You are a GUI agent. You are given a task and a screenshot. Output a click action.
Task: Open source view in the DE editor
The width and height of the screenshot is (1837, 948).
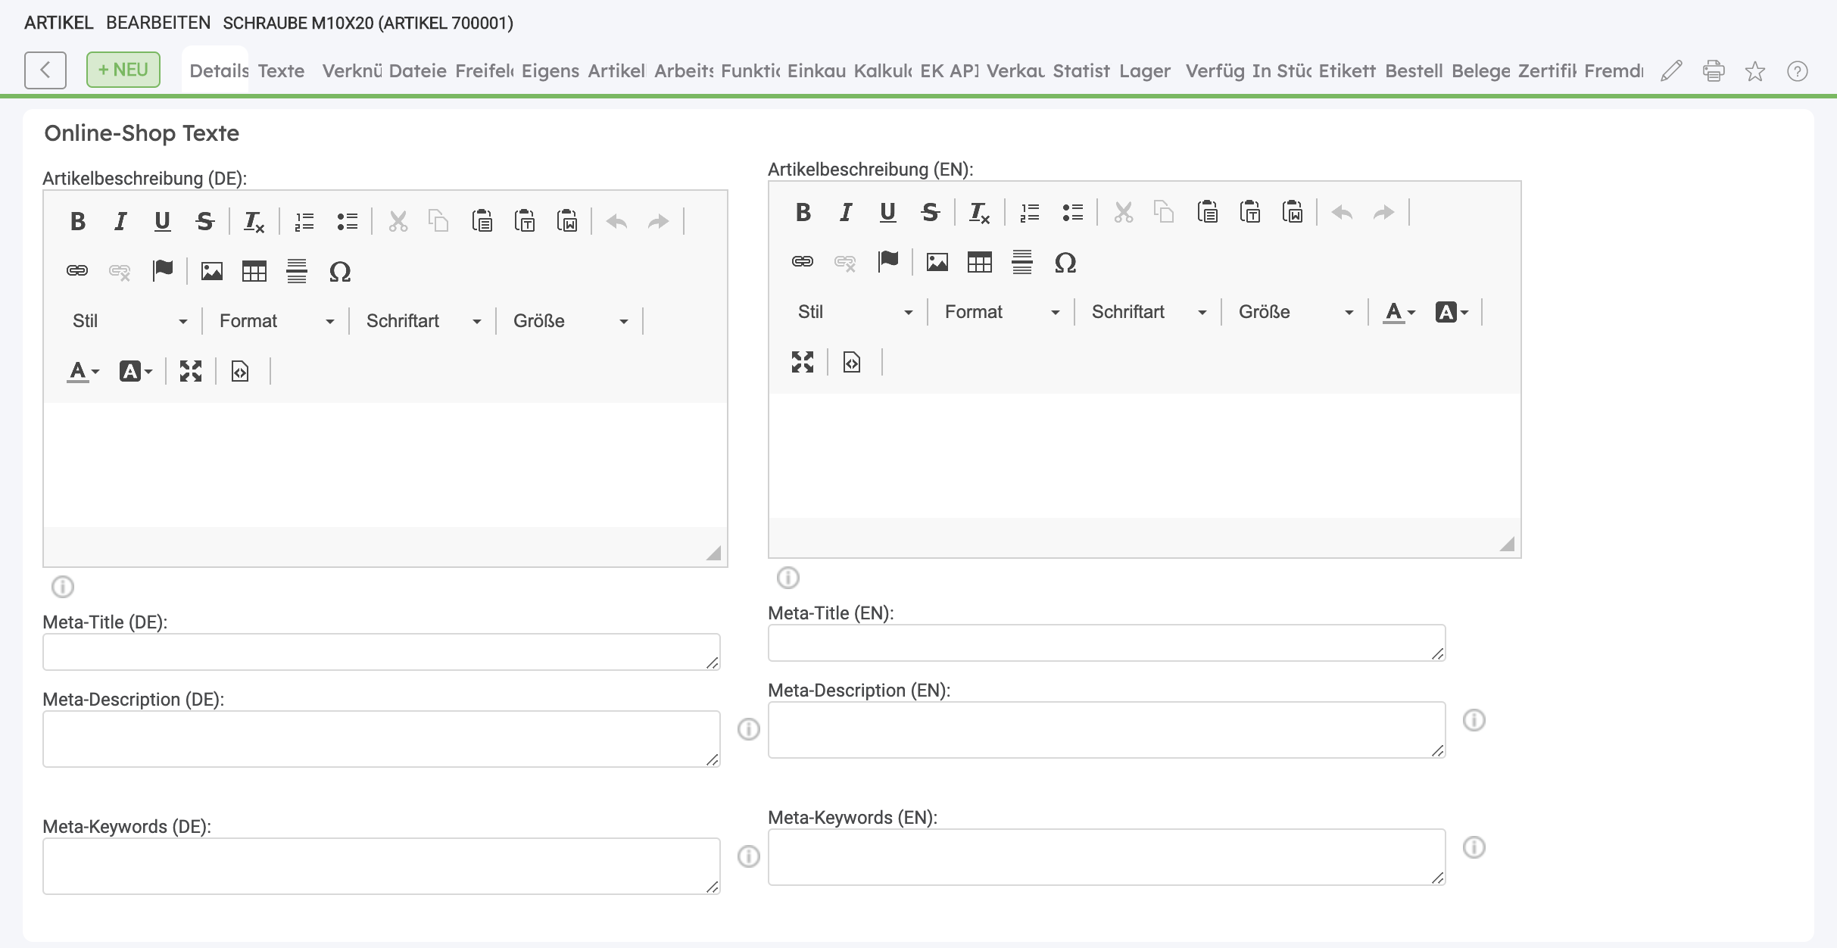point(240,372)
